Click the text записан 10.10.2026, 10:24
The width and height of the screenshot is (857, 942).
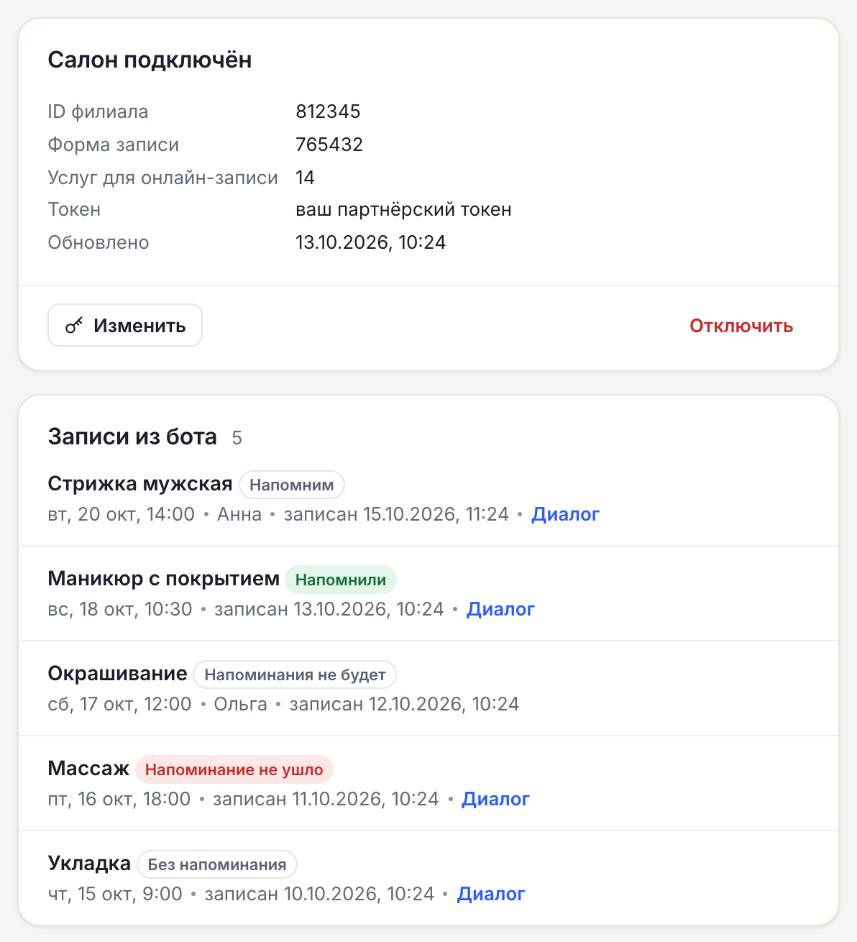pos(320,894)
